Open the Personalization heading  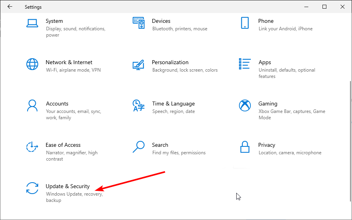tap(170, 63)
